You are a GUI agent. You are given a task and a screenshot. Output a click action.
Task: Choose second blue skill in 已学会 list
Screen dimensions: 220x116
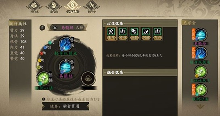pos(201,53)
